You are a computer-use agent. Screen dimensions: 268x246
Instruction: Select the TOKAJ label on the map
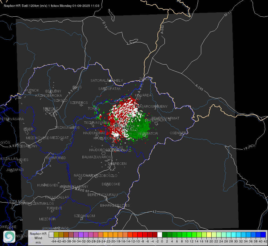click(x=93, y=109)
